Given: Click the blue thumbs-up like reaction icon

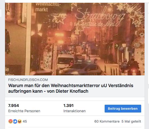Looking at the screenshot, I should (x=15, y=121).
